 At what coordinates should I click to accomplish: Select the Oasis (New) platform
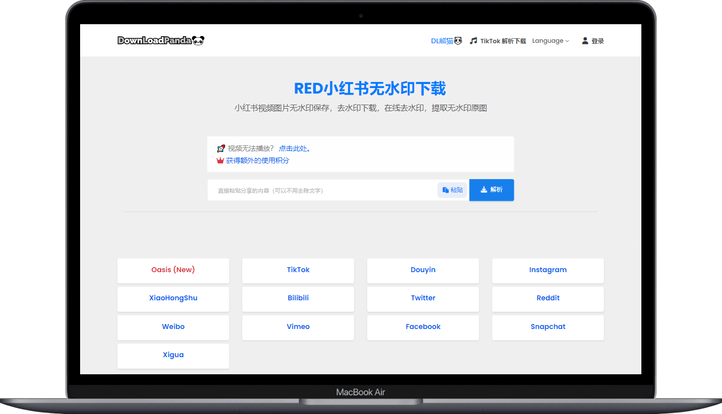(173, 270)
